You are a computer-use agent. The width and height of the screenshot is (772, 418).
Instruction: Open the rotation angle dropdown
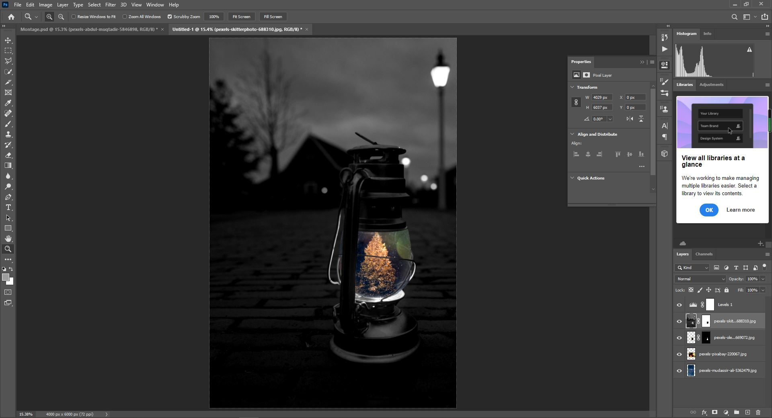[610, 119]
